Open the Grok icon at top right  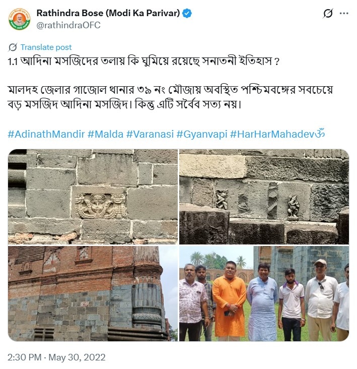328,13
